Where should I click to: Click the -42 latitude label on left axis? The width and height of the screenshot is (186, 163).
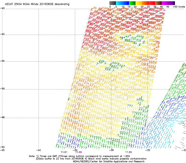2,34
